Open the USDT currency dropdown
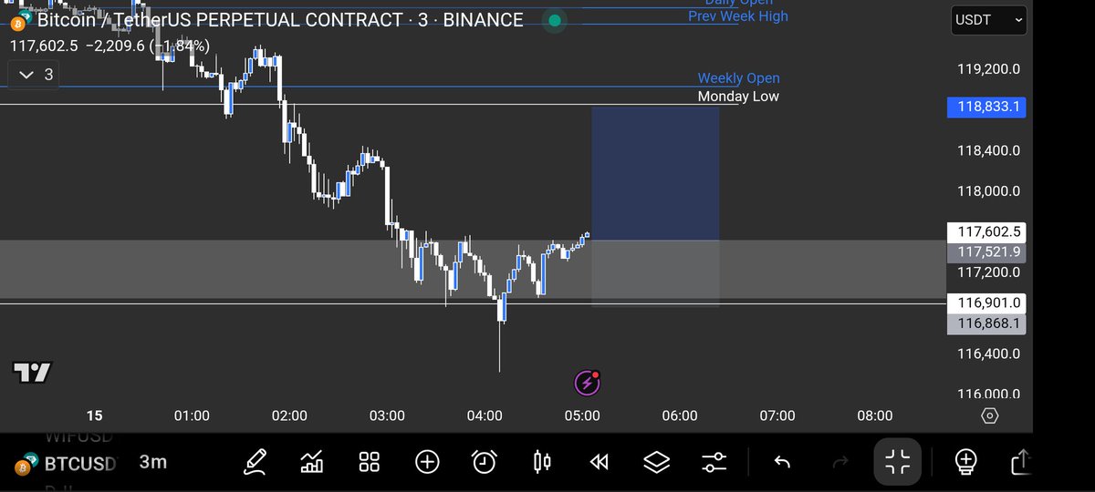This screenshot has height=492, width=1095. point(987,19)
